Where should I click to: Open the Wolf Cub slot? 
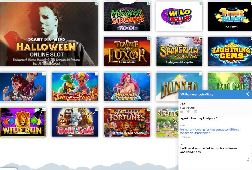[75, 122]
